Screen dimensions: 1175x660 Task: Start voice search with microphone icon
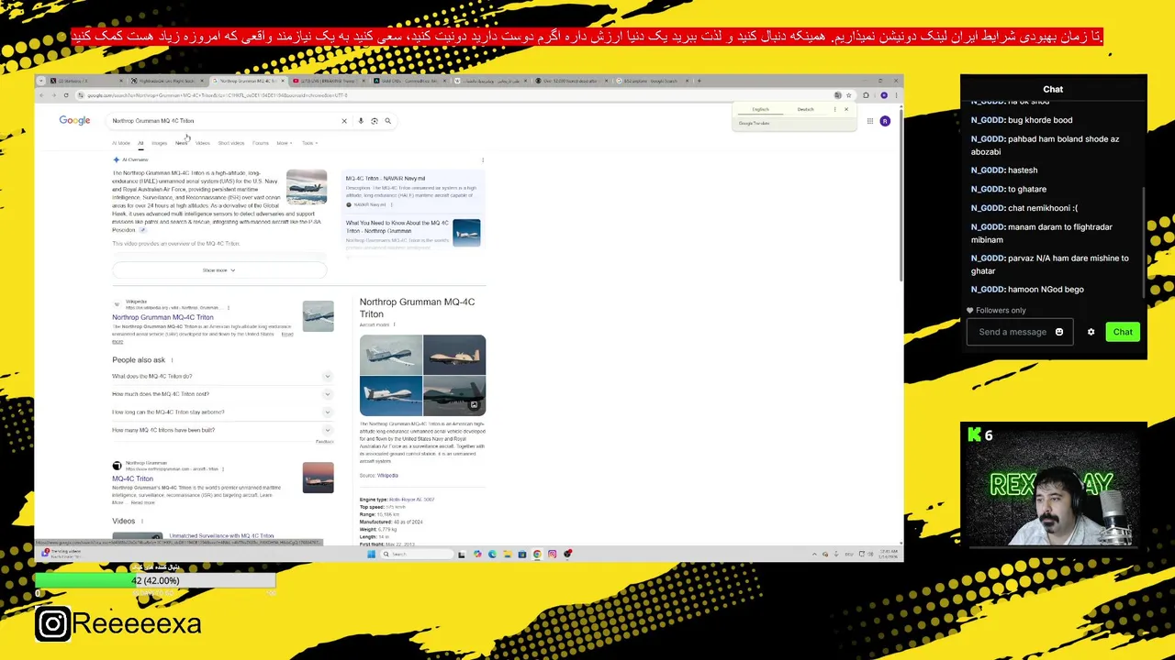(361, 121)
